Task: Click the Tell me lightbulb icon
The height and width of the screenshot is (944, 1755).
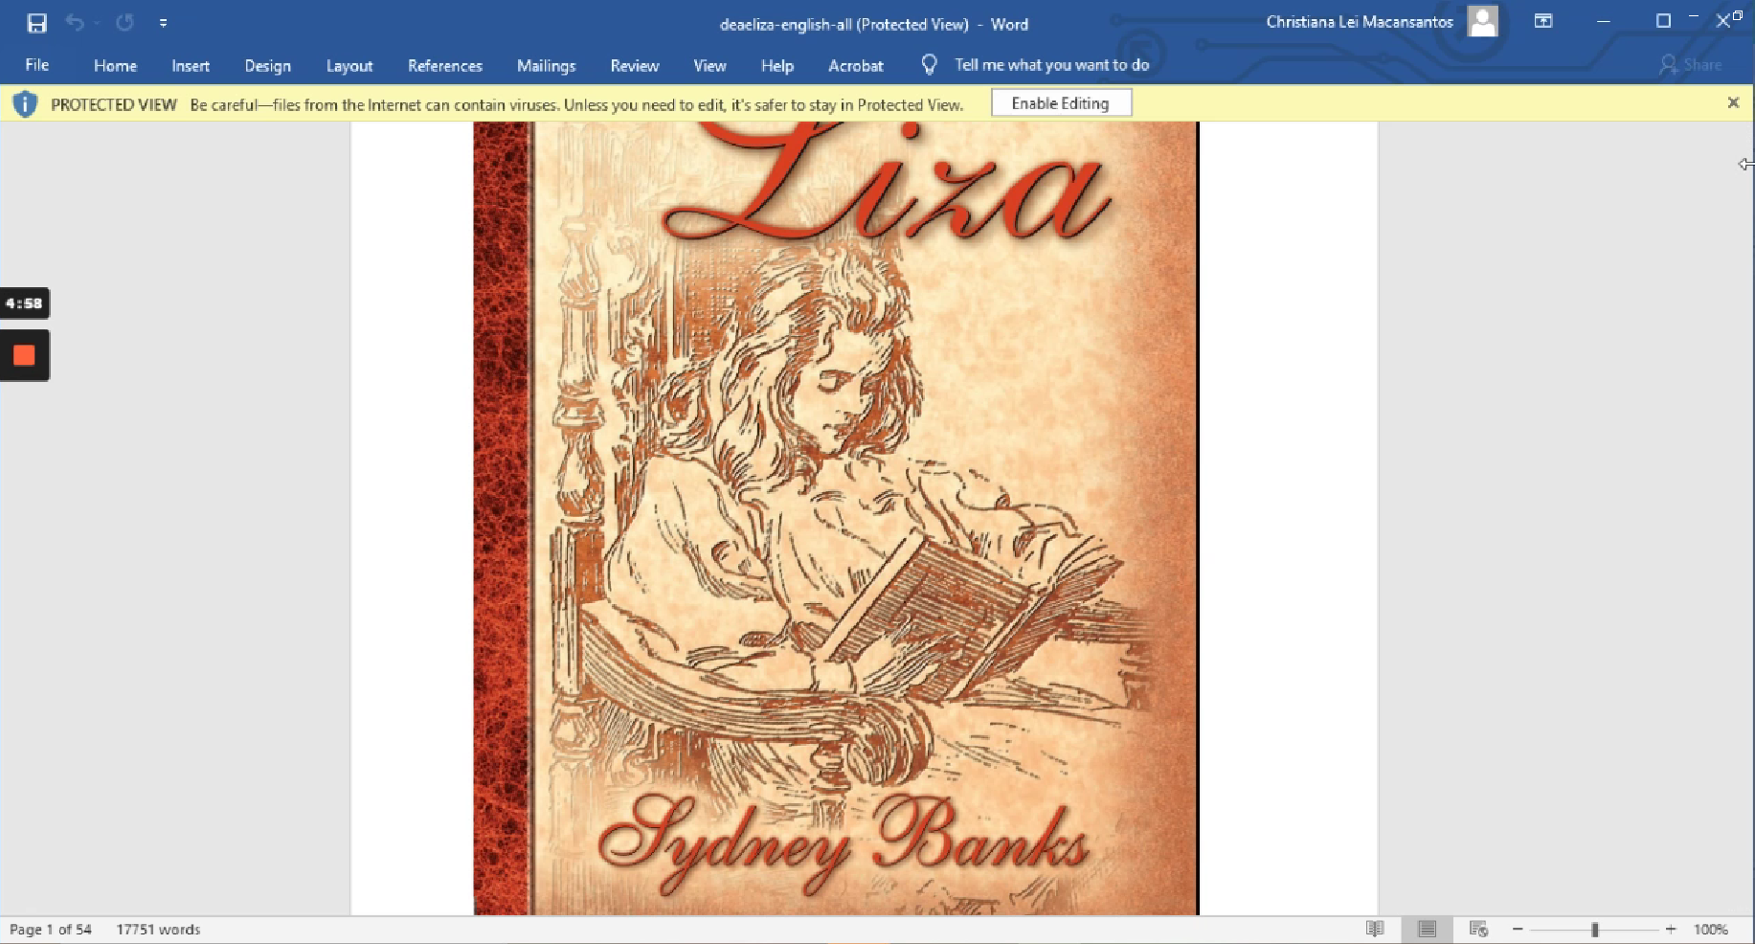Action: pyautogui.click(x=928, y=64)
